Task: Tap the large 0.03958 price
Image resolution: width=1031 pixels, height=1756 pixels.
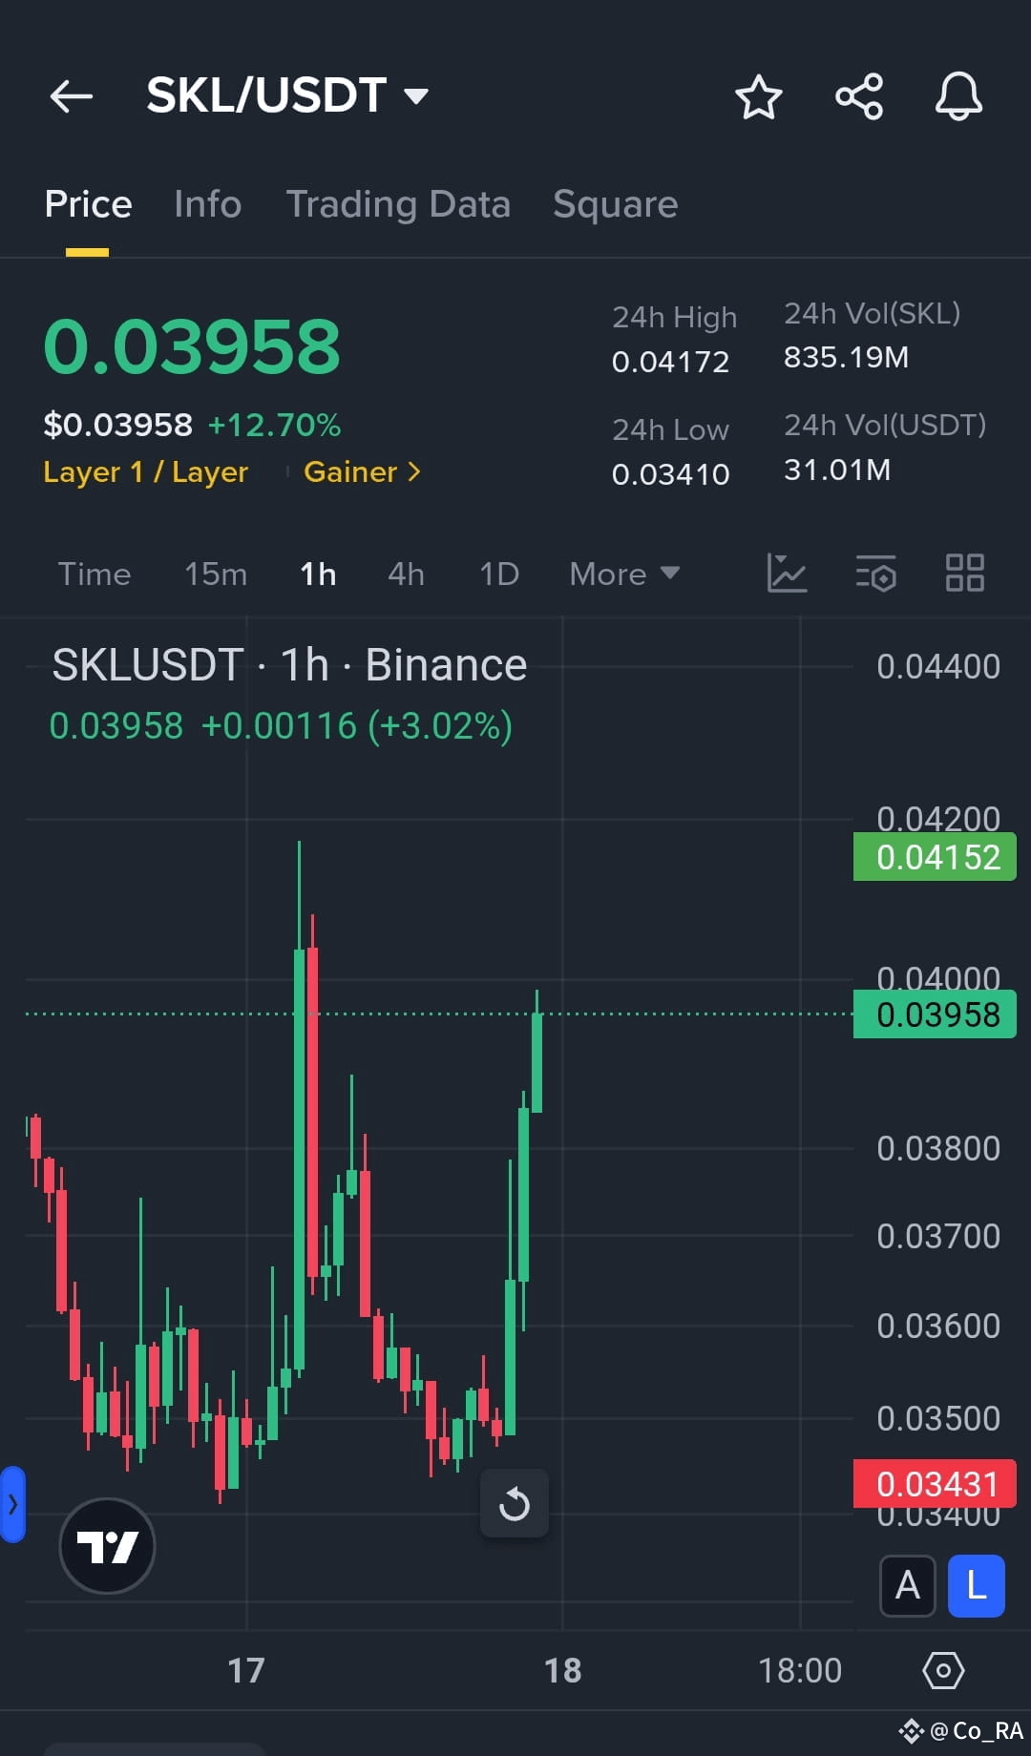Action: (192, 345)
